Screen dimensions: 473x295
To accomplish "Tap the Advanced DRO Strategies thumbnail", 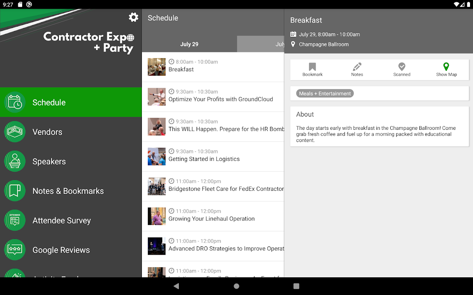I will pos(157,246).
